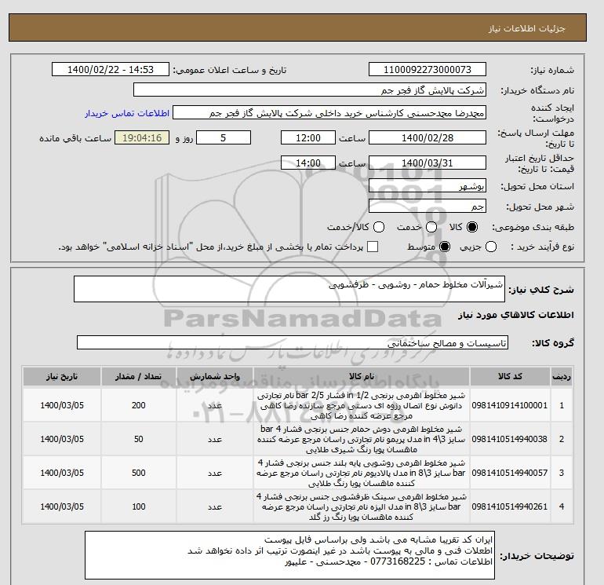Viewport: 604px width, 585px height.
Task: Toggle the Islamic treasury payment checkbox
Action: [x=373, y=247]
